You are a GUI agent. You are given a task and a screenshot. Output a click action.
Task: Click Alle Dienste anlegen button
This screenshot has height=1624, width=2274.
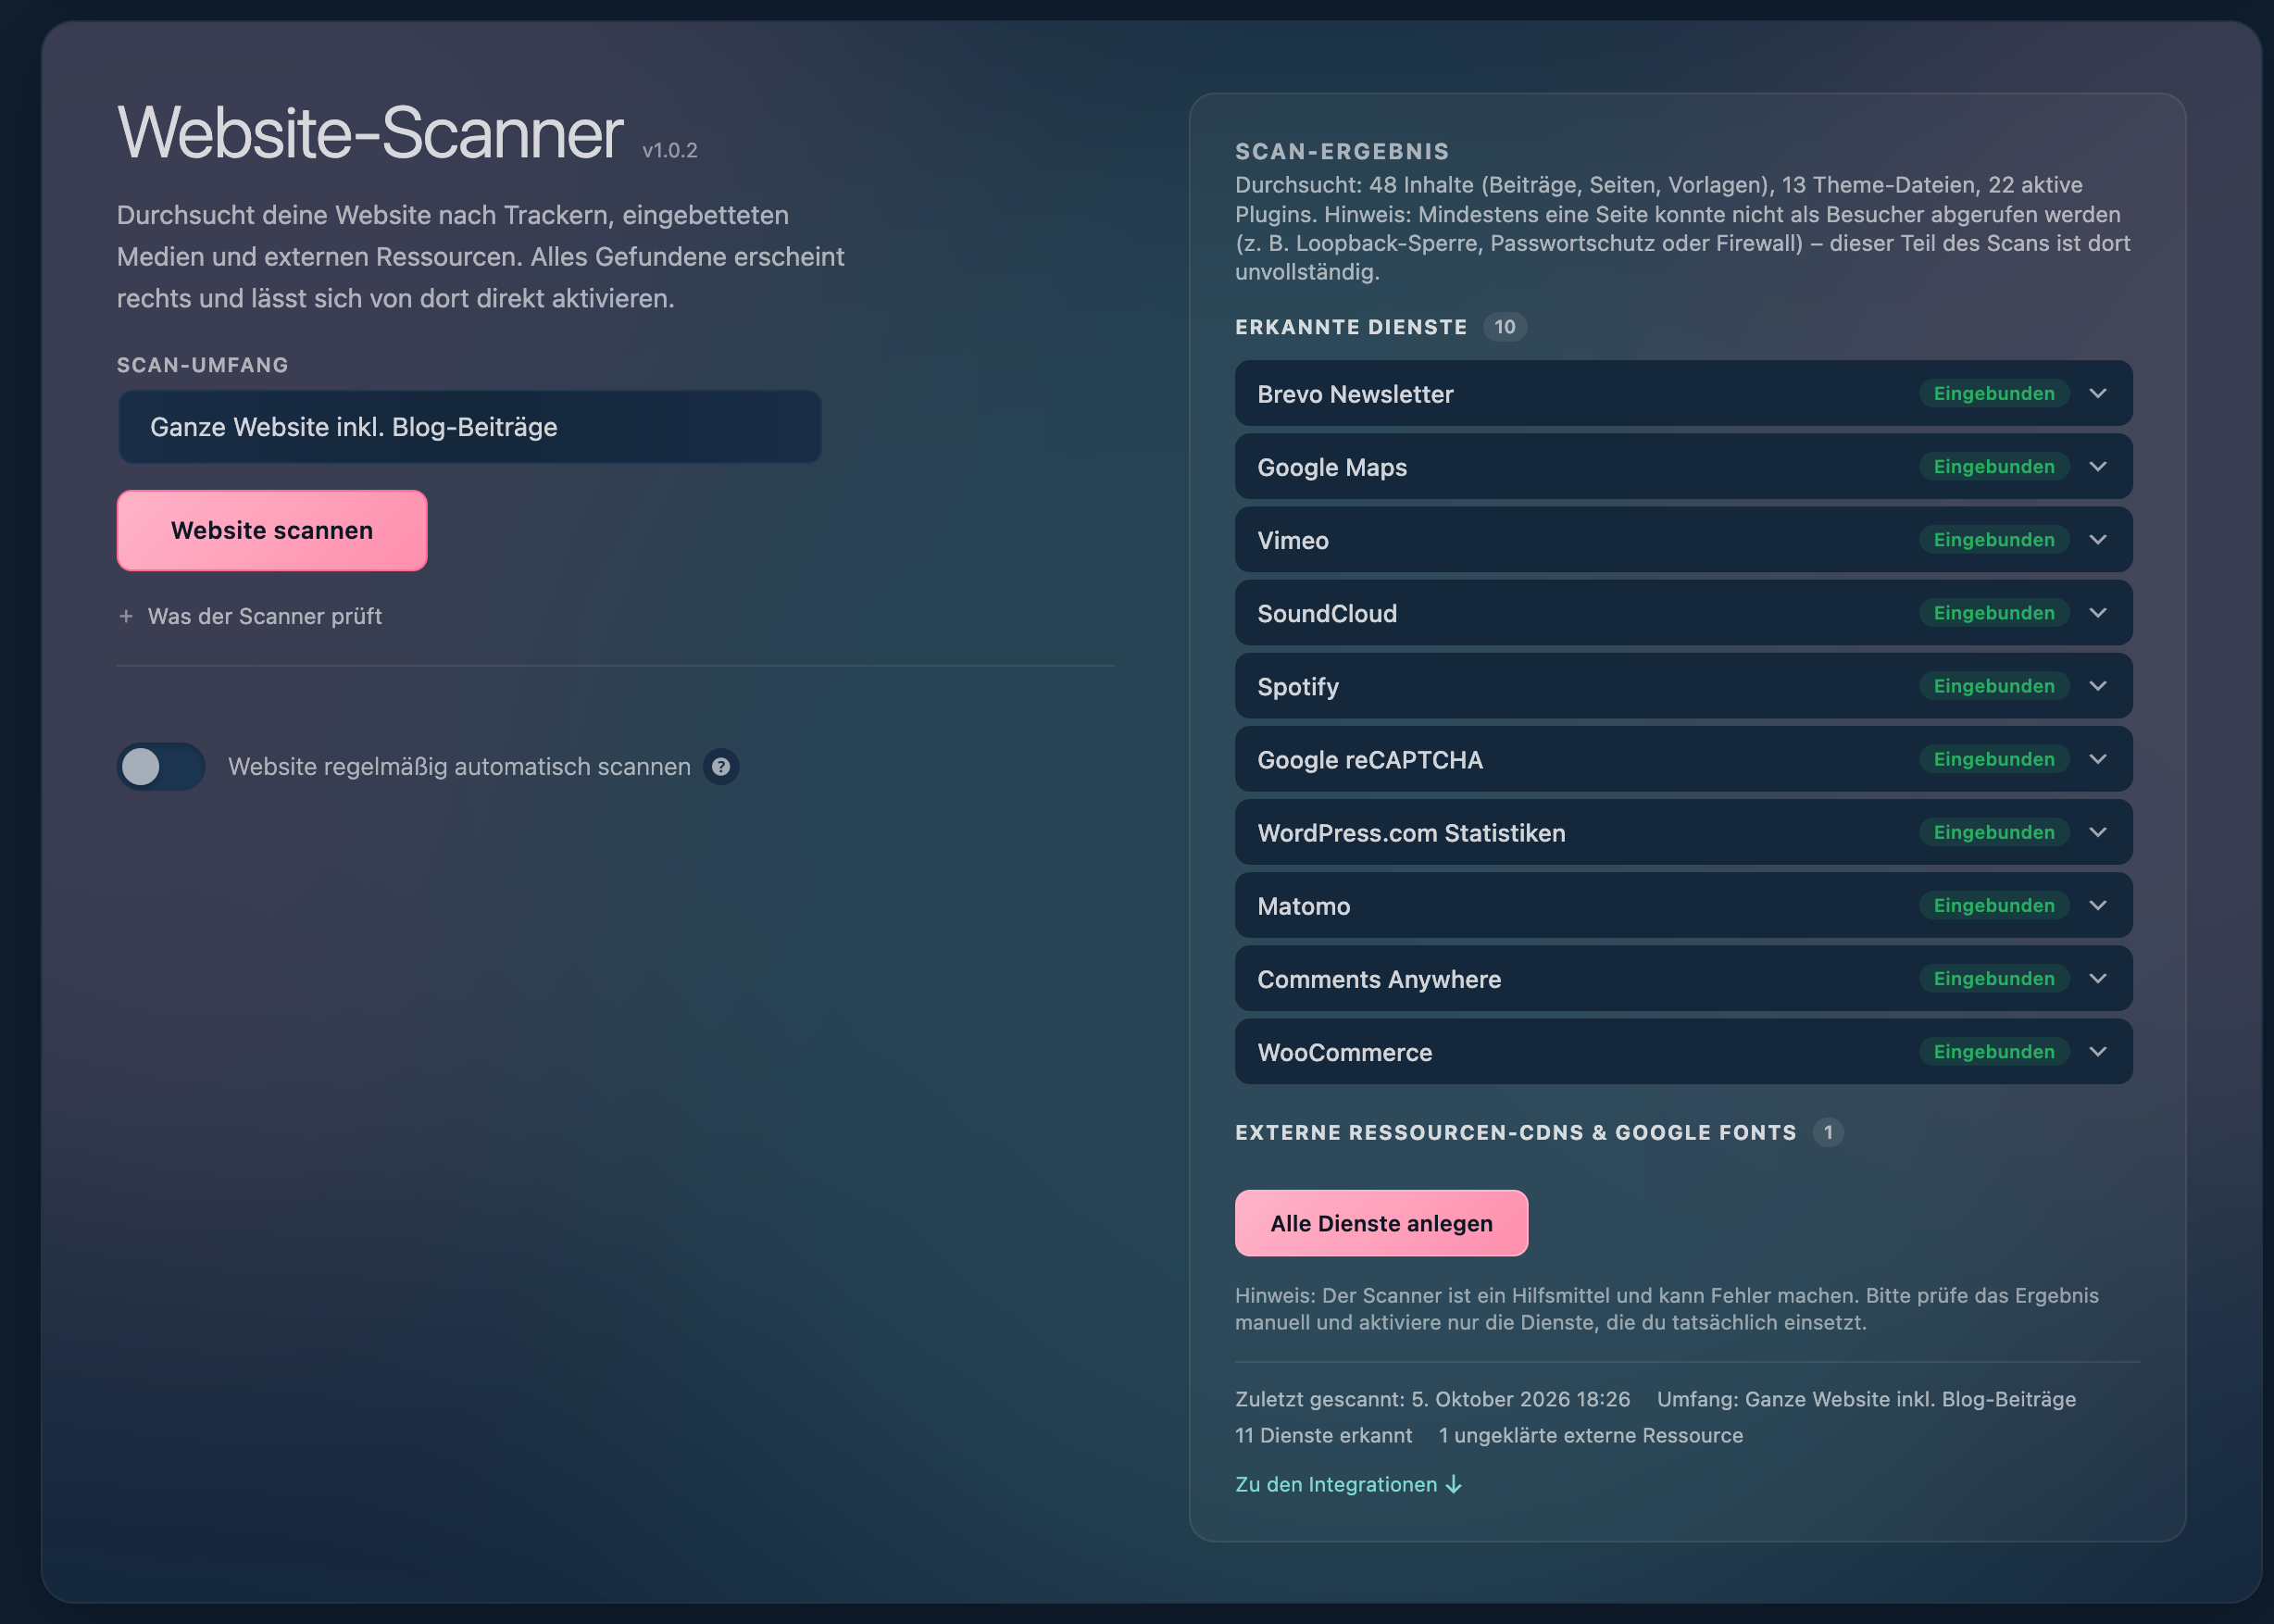point(1381,1223)
